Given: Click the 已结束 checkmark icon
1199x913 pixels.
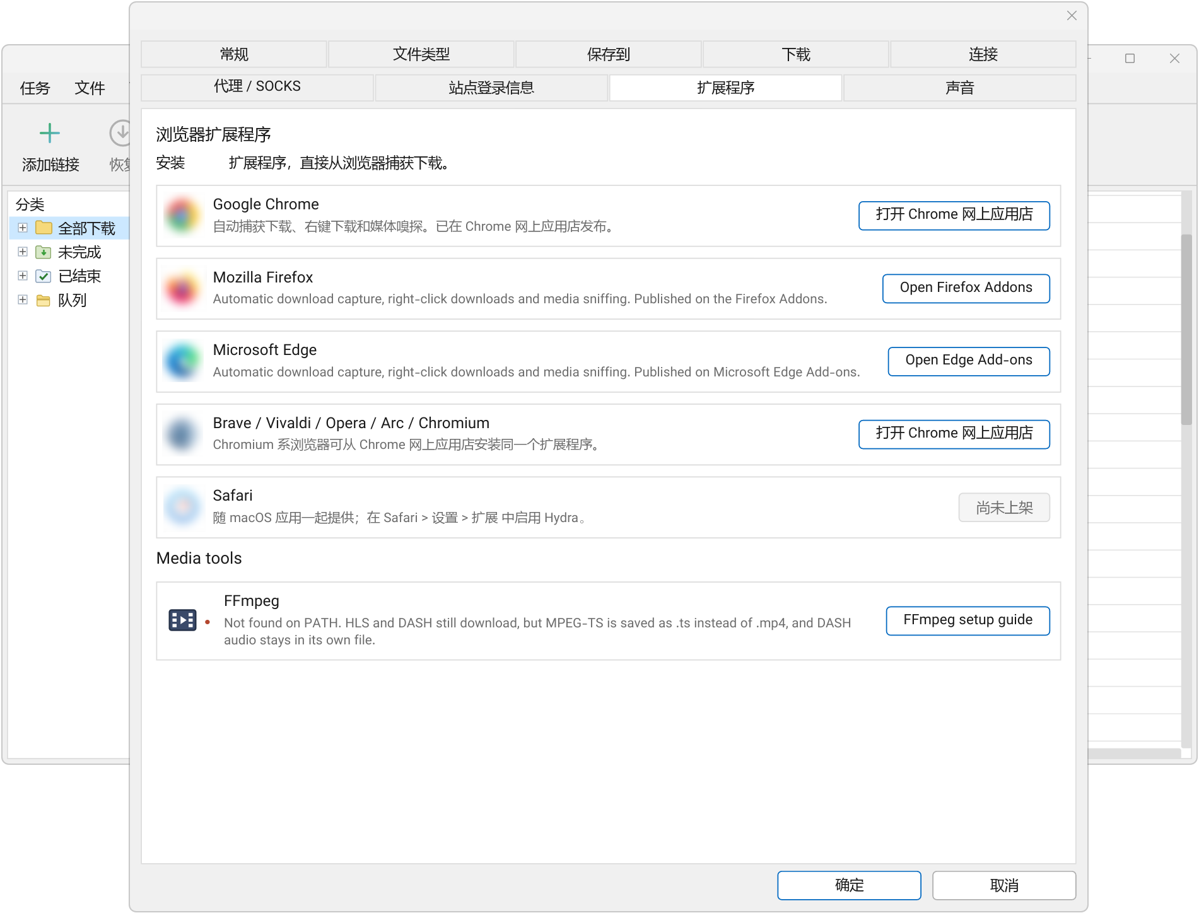Looking at the screenshot, I should [44, 276].
